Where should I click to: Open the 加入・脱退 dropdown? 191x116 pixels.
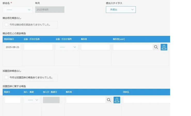coord(32,100)
